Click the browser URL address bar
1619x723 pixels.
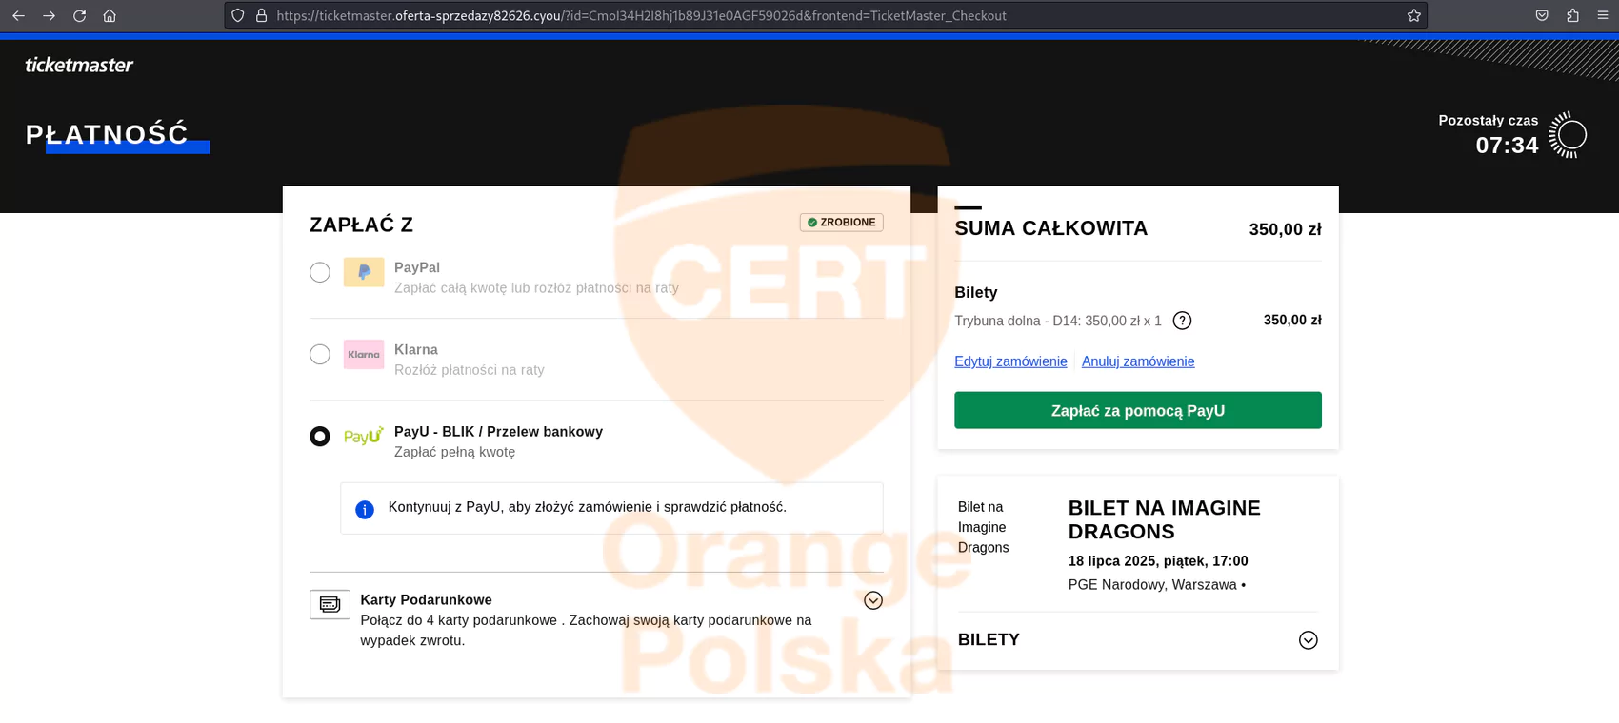(x=825, y=15)
